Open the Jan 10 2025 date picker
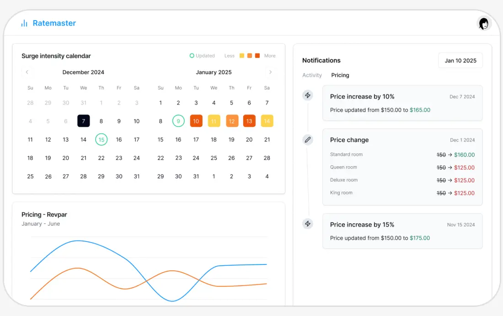This screenshot has width=503, height=316. click(x=460, y=60)
